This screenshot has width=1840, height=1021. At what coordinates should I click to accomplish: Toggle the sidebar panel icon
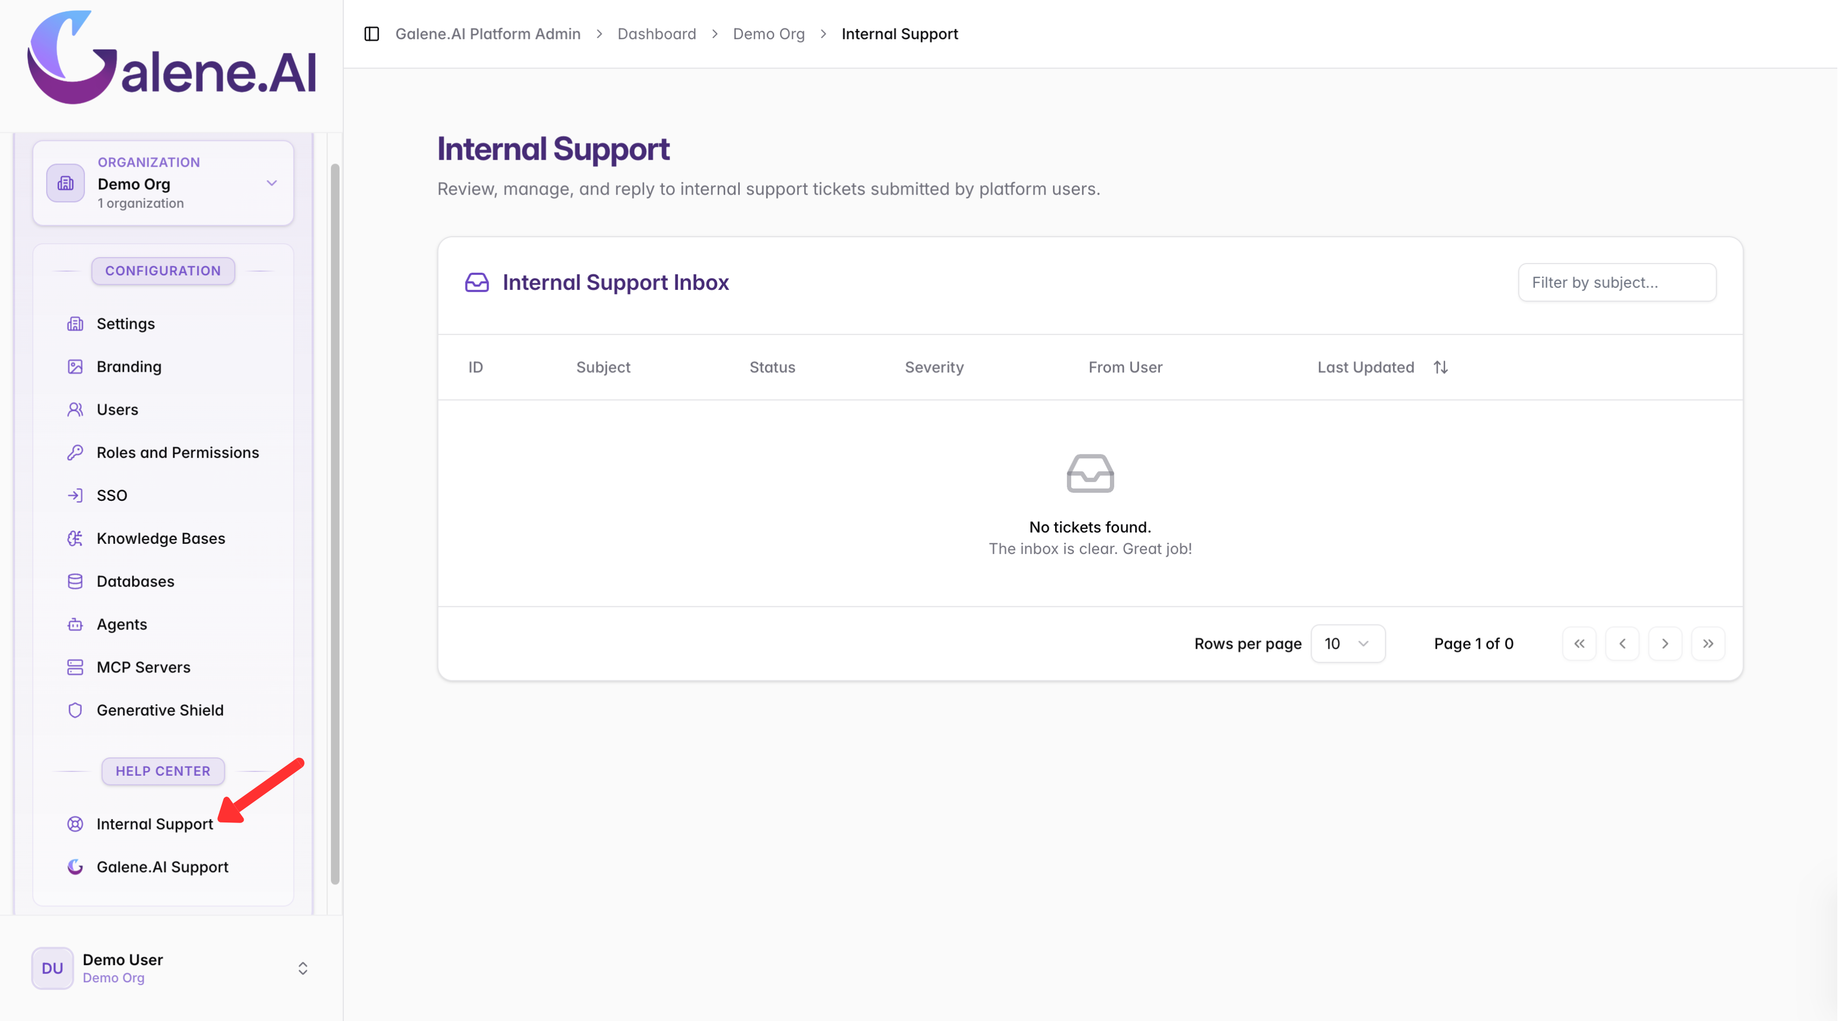coord(371,33)
